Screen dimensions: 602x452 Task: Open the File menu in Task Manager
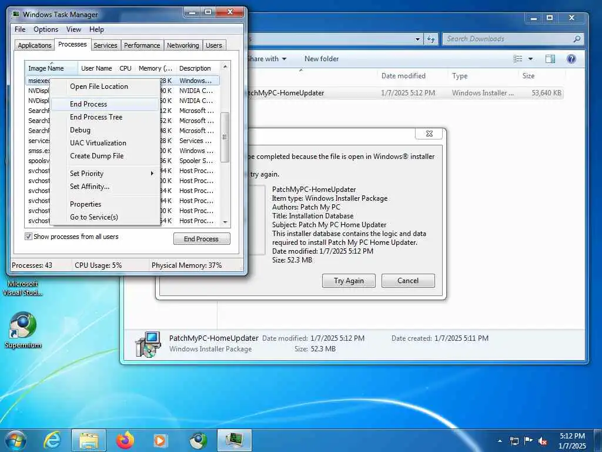tap(20, 29)
